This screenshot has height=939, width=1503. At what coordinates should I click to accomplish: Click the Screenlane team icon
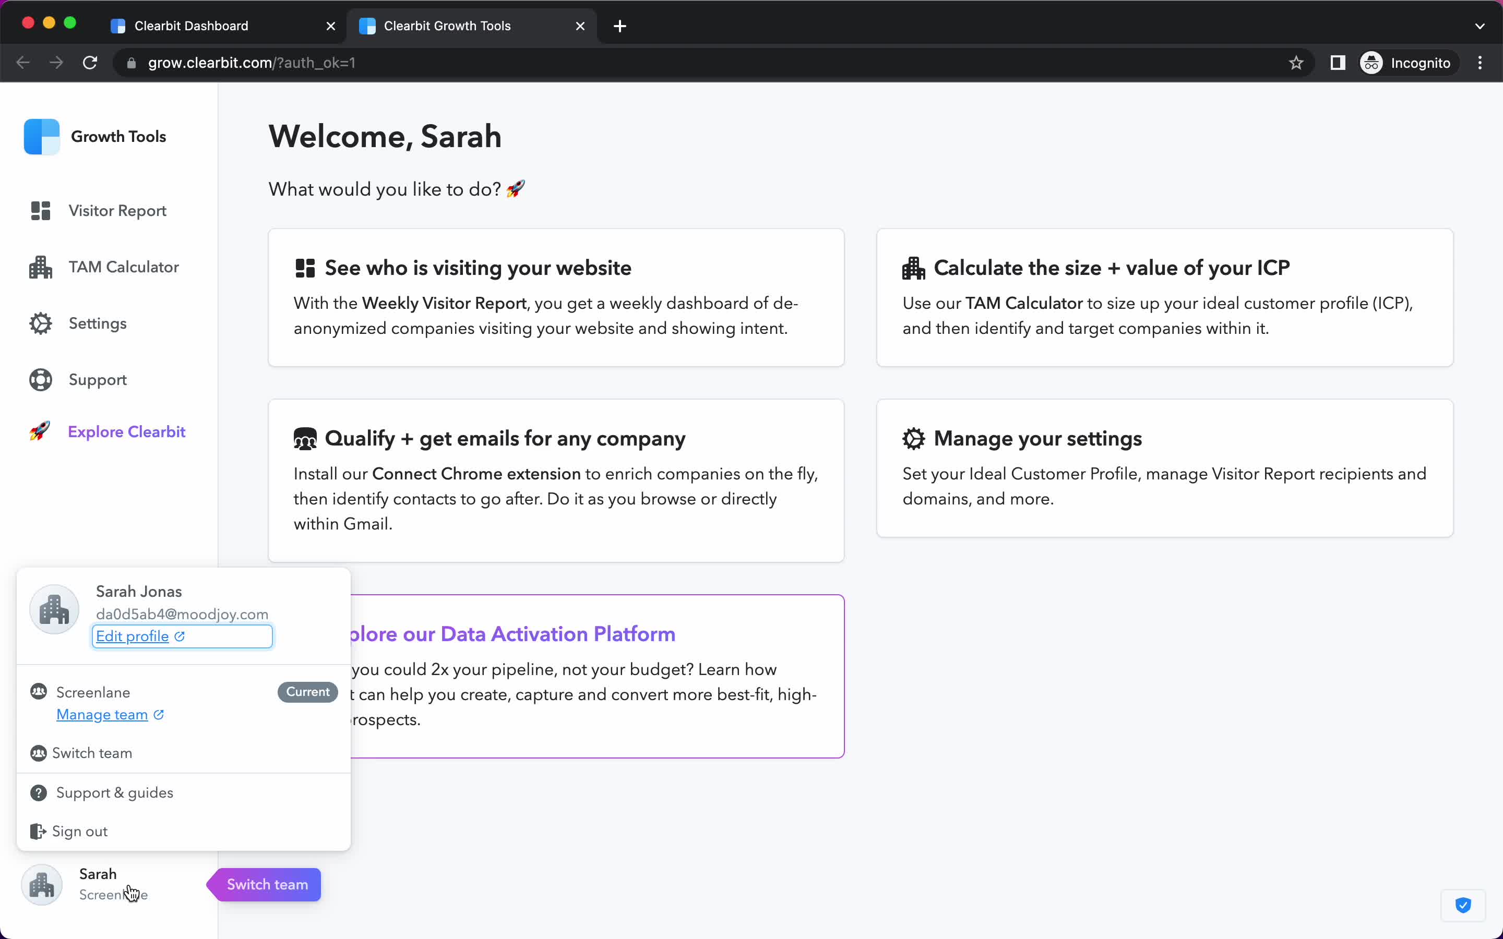click(x=39, y=691)
